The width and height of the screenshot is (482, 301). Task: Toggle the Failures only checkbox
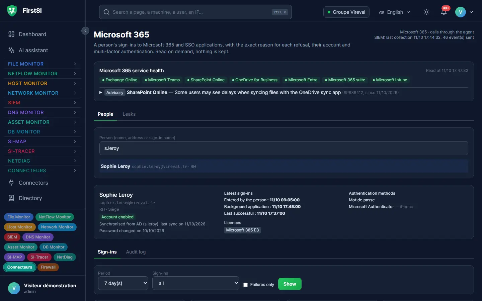click(x=246, y=285)
